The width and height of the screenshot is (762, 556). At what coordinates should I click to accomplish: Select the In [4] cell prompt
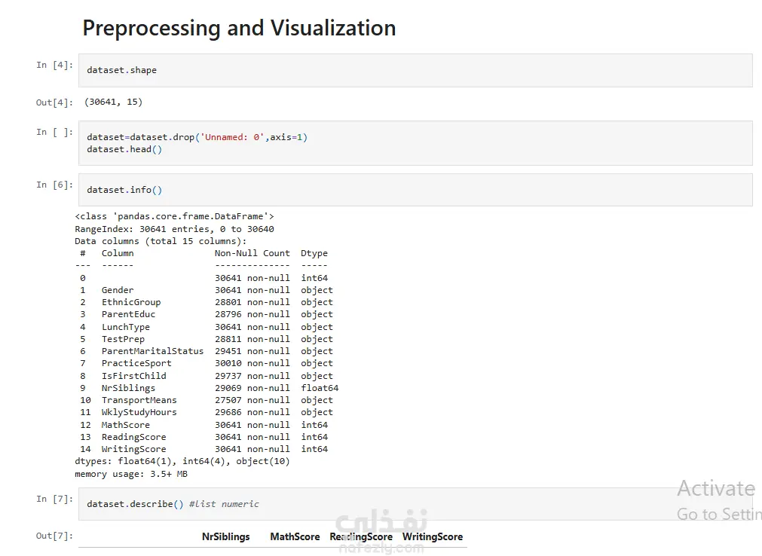(x=54, y=65)
